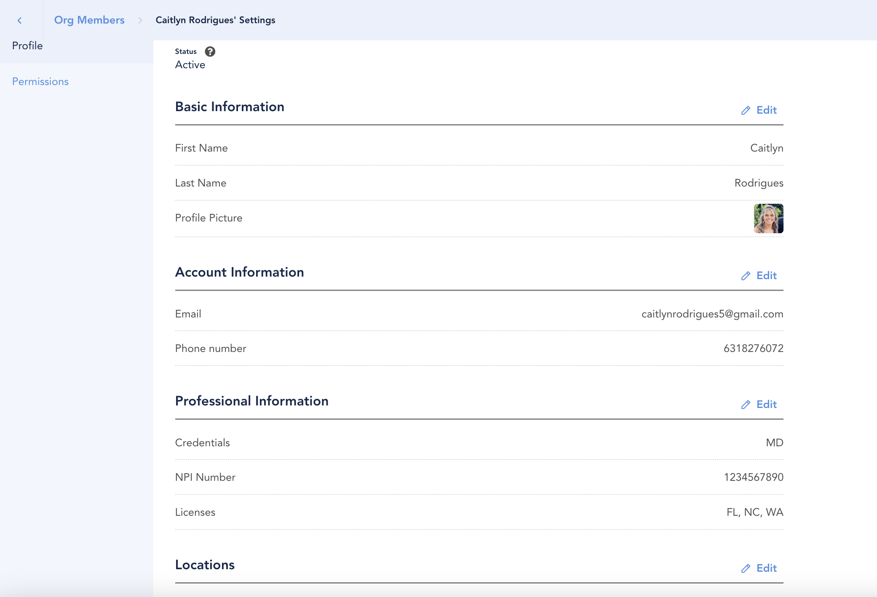The width and height of the screenshot is (877, 597).
Task: Click pencil icon beside Basic Information Edit
Action: click(x=746, y=110)
